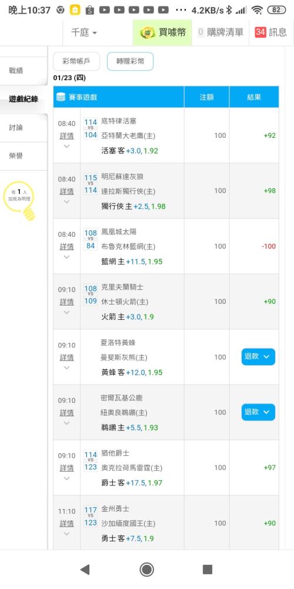This screenshot has height=589, width=294.
Task: Open the 千庭 username dropdown
Action: (84, 32)
